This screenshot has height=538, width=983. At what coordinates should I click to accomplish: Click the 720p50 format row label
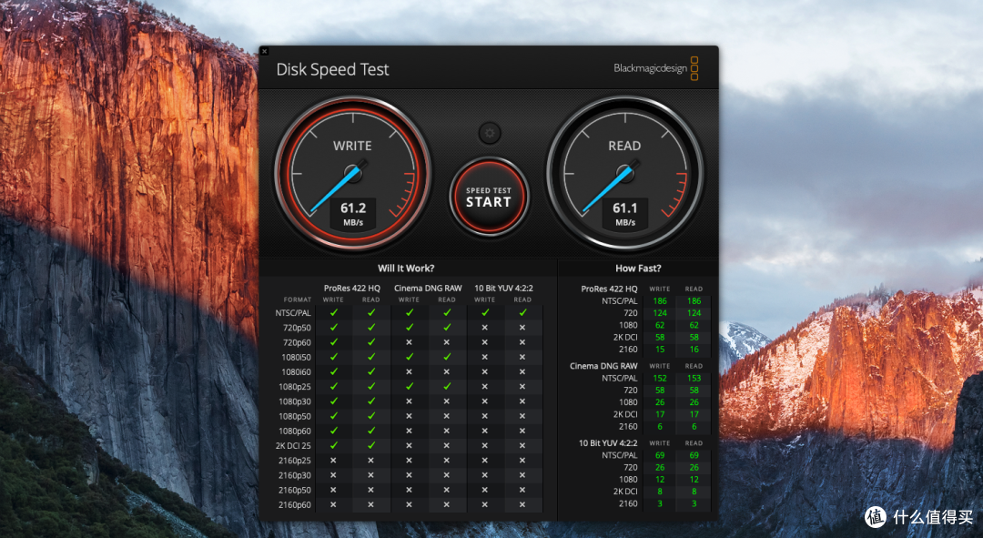[297, 328]
